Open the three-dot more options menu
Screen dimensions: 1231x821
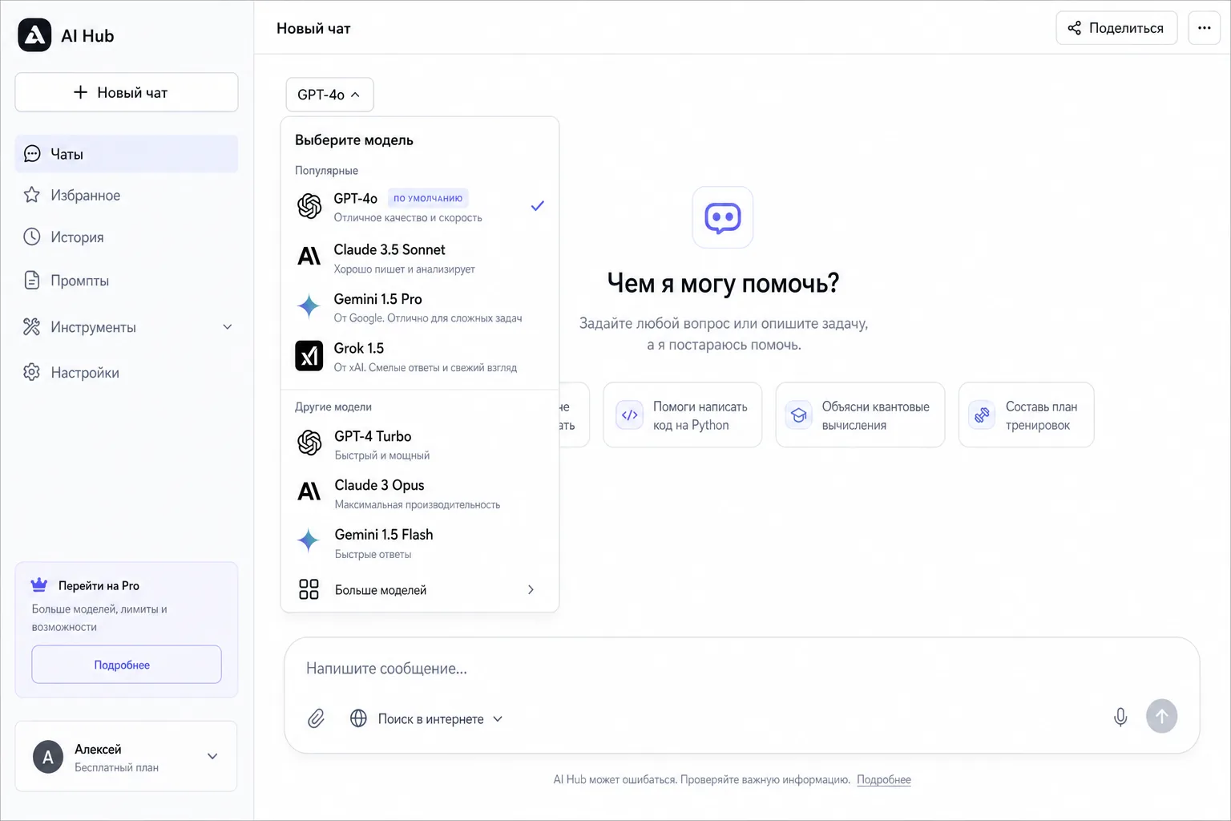(x=1204, y=28)
